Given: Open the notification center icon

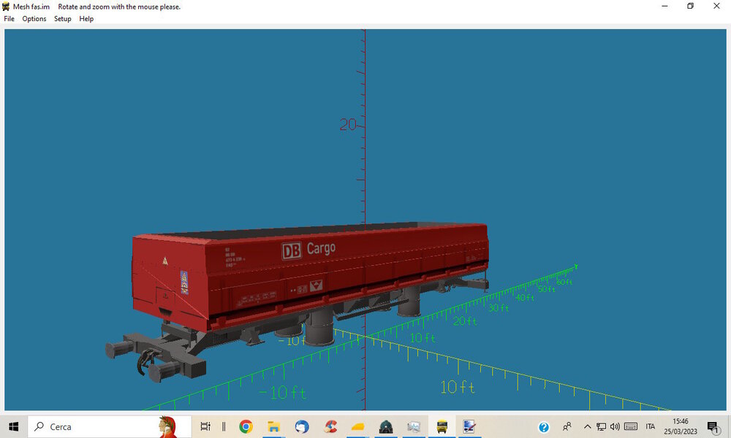Looking at the screenshot, I should tap(713, 427).
